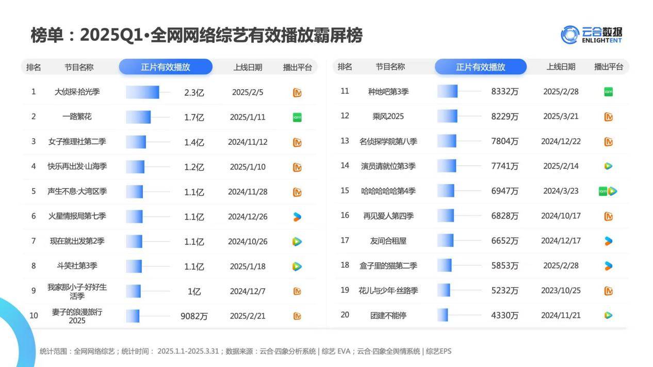This screenshot has width=653, height=367.
Task: Click the show name 盒子里的猫第二季
Action: (x=388, y=266)
